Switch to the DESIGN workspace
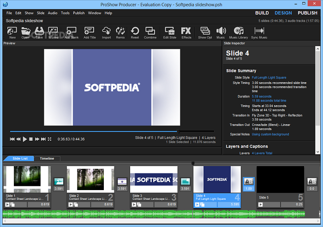This screenshot has height=227, width=323. pyautogui.click(x=283, y=13)
